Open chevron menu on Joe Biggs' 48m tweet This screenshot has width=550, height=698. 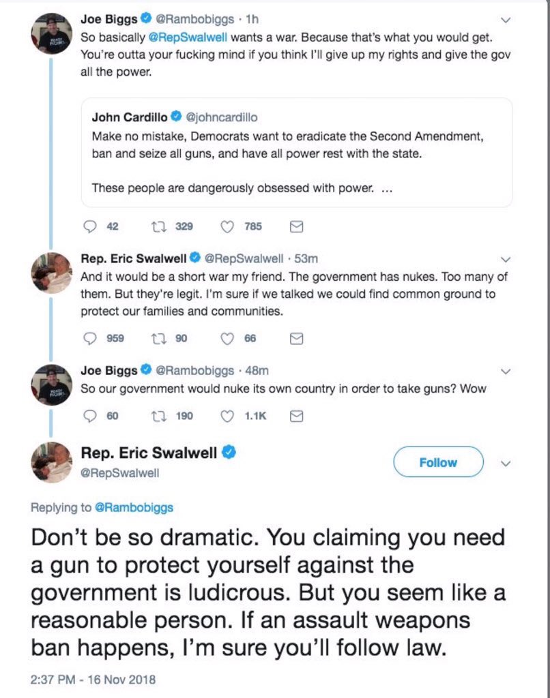pos(505,371)
